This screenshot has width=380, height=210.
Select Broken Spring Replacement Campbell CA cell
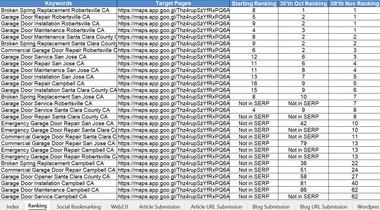[59, 163]
